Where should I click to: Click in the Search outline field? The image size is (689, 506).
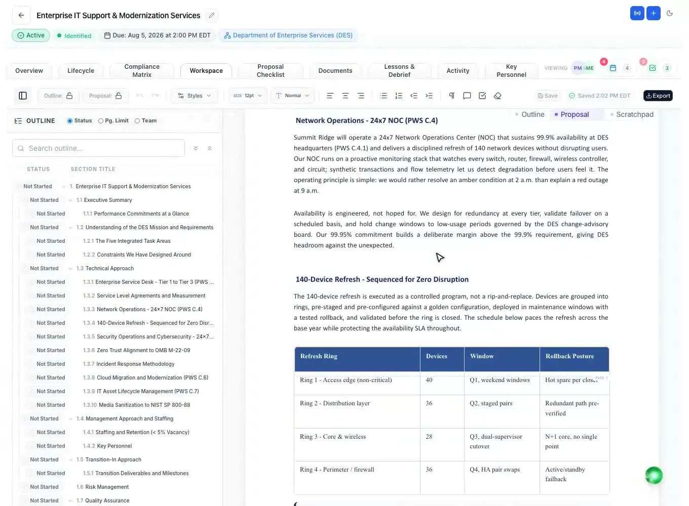click(98, 148)
